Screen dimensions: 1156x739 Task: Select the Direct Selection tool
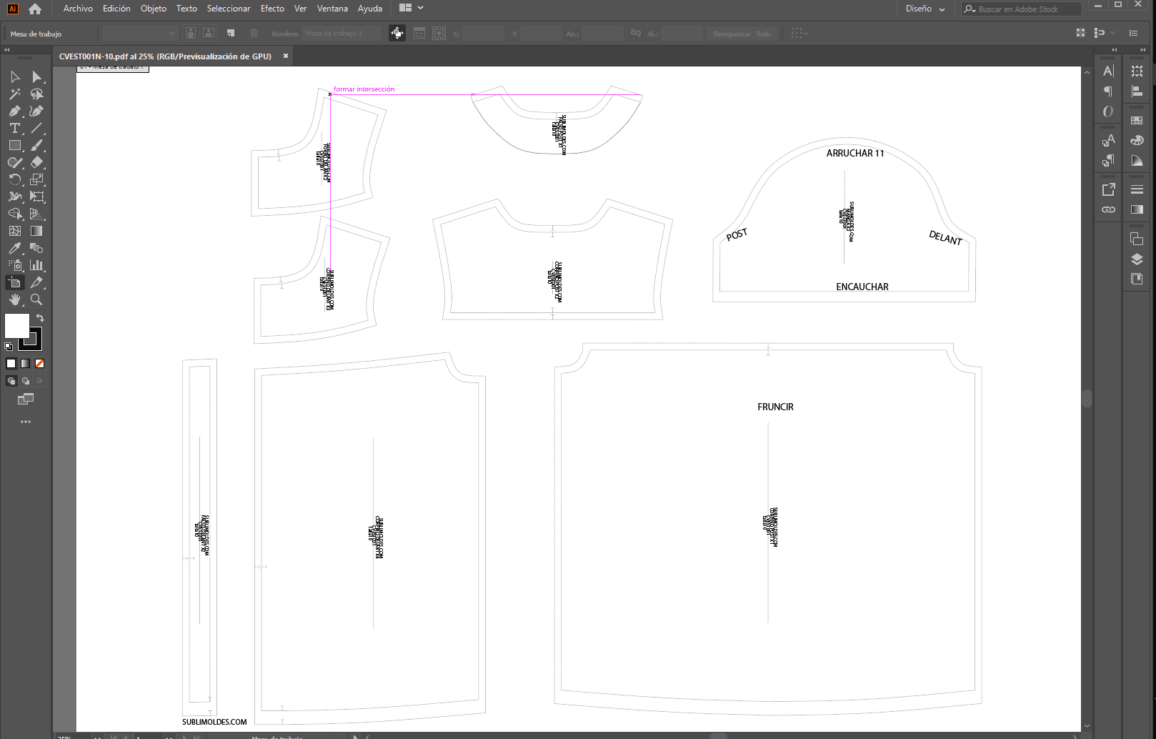pos(36,76)
